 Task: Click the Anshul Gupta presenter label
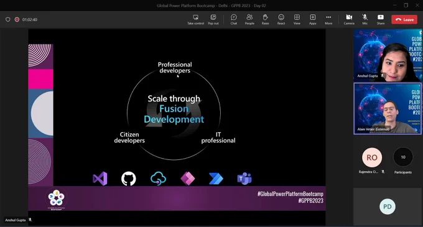[16, 220]
